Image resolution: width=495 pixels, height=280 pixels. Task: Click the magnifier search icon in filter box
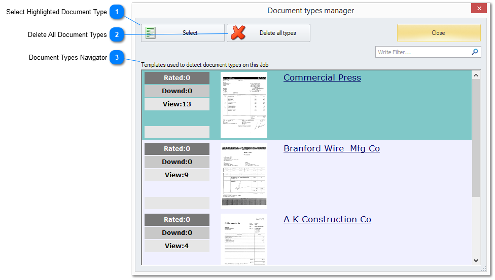pos(475,52)
